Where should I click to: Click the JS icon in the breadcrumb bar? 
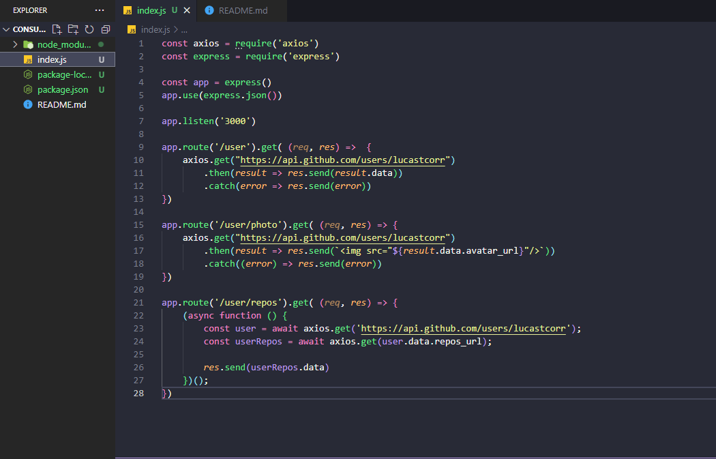130,29
